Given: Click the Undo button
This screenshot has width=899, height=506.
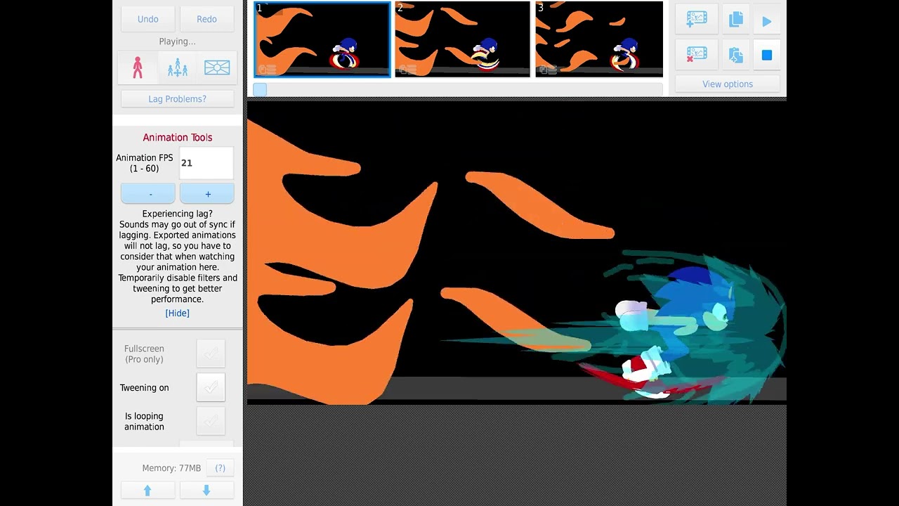Looking at the screenshot, I should (147, 19).
